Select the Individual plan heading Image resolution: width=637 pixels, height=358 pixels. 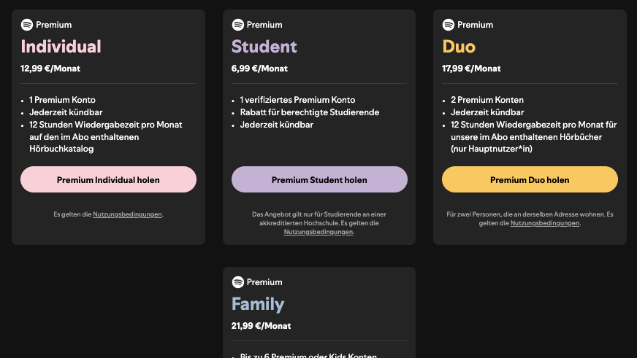(x=61, y=47)
